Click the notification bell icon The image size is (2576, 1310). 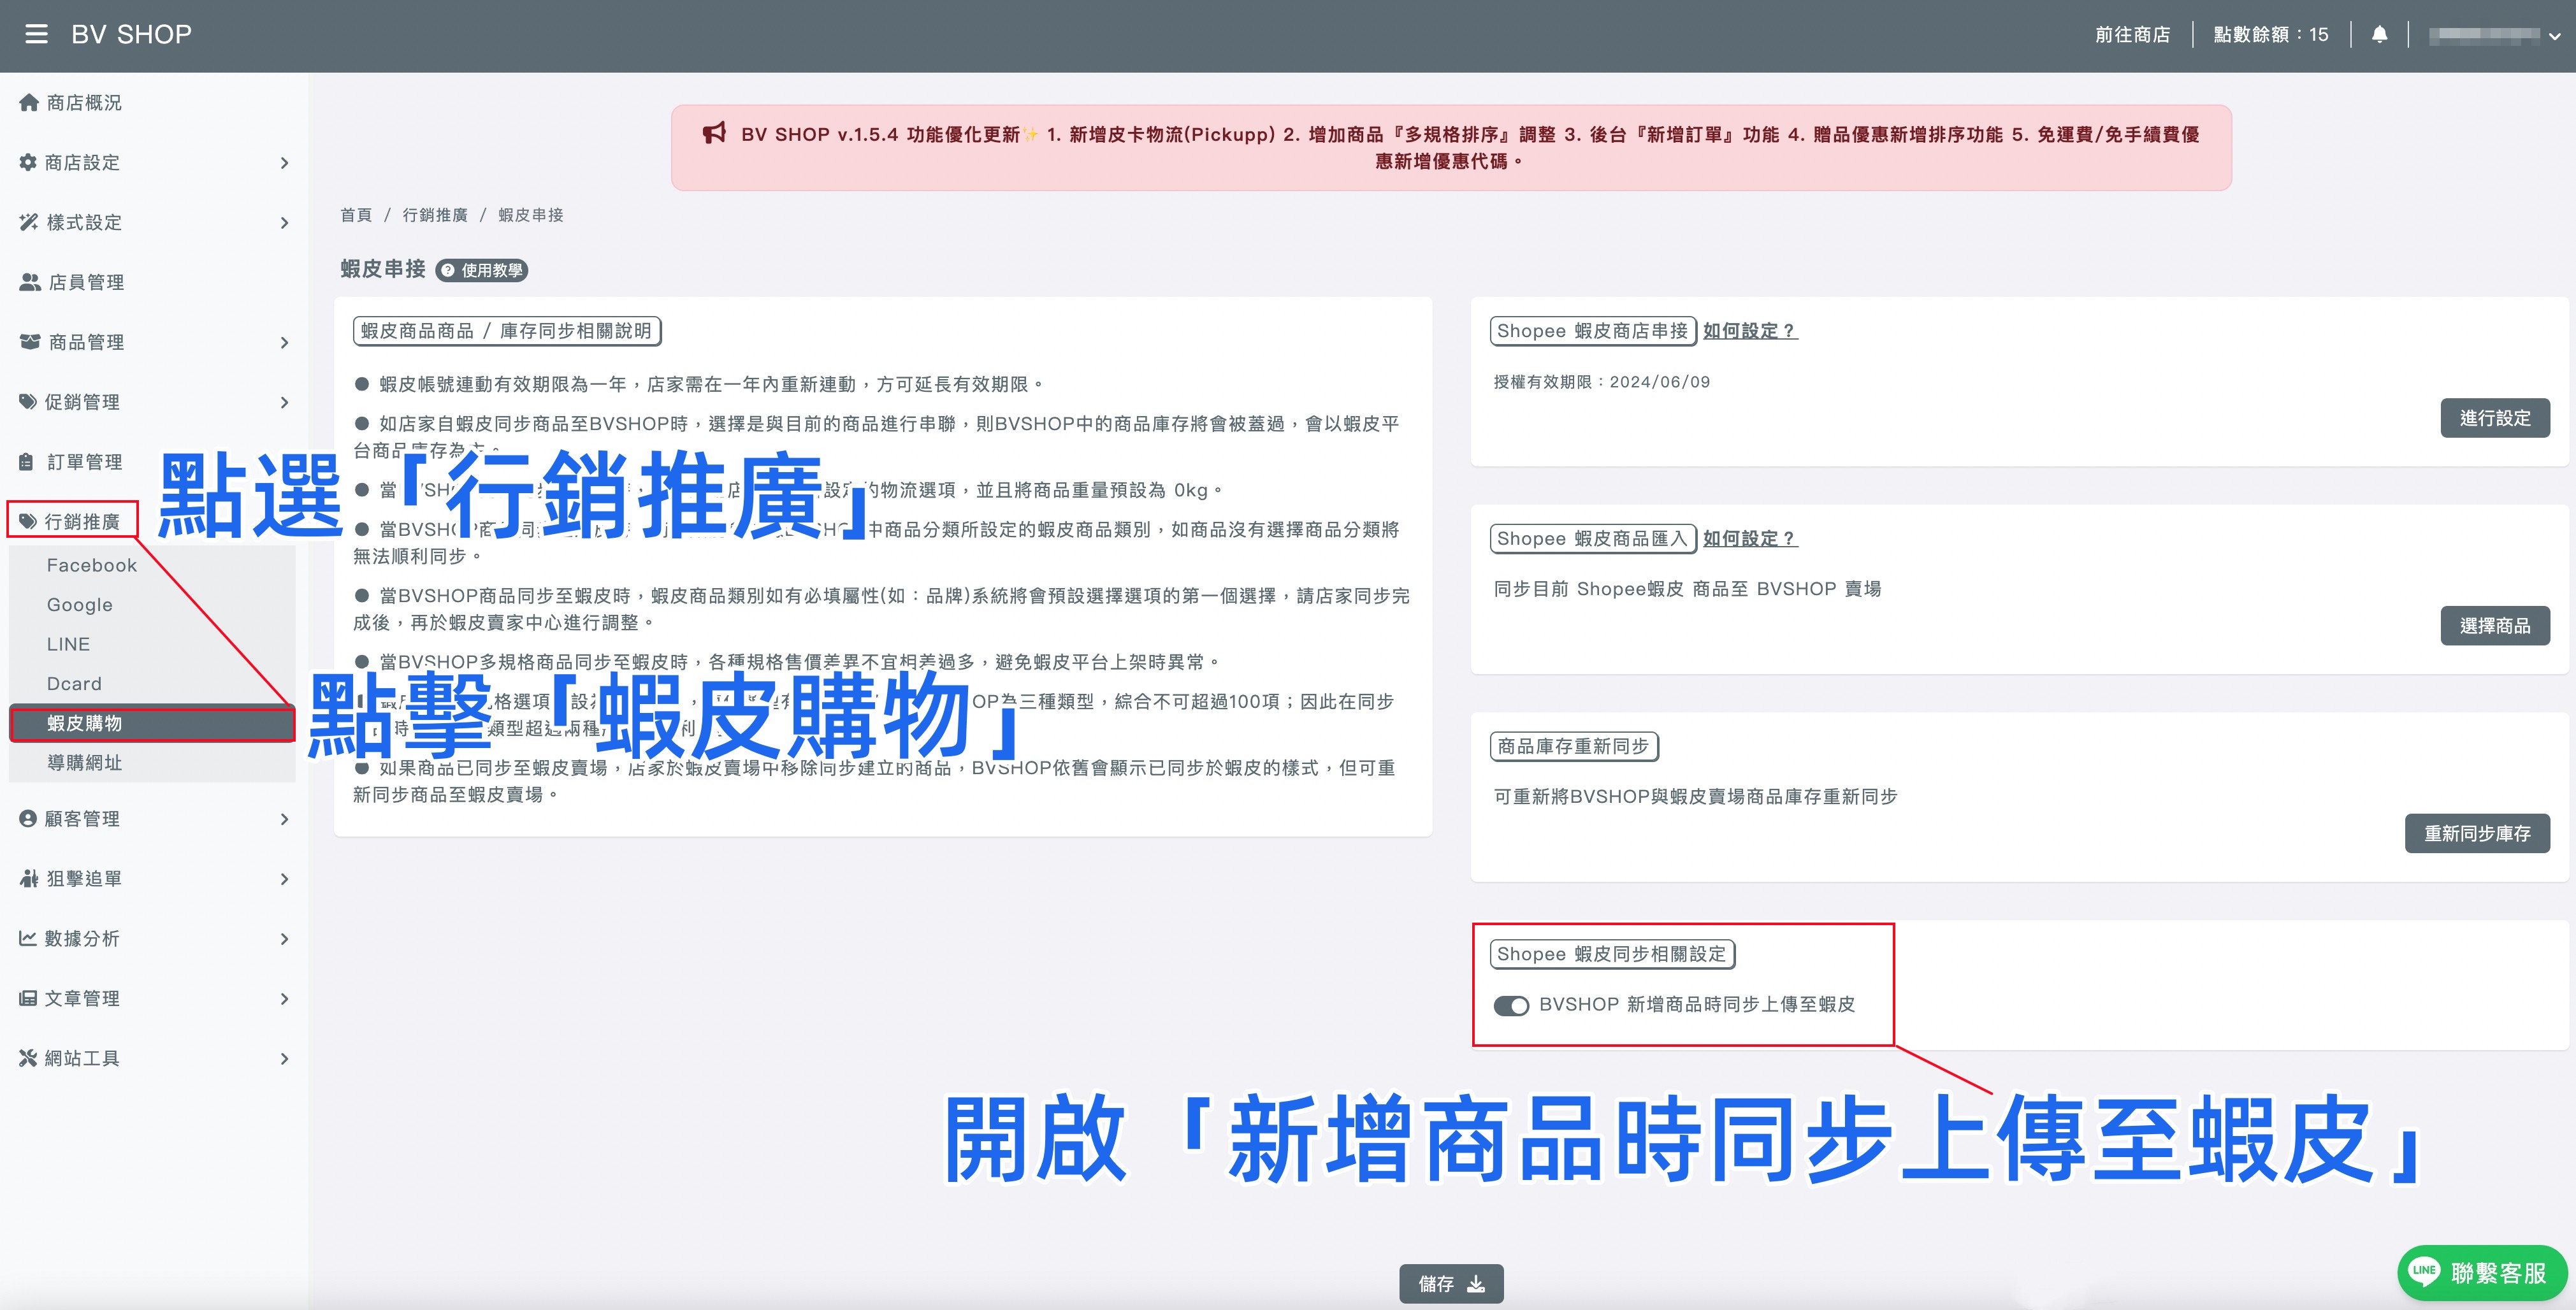(x=2380, y=34)
